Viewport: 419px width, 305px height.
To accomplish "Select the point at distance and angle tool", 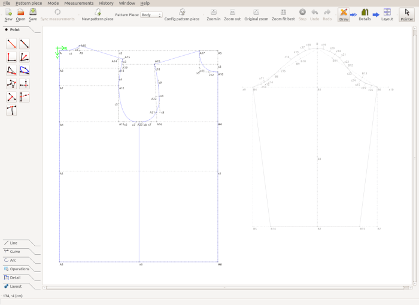I will pyautogui.click(x=11, y=44).
